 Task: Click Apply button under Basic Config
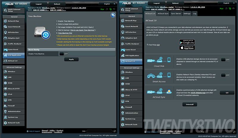71,59
